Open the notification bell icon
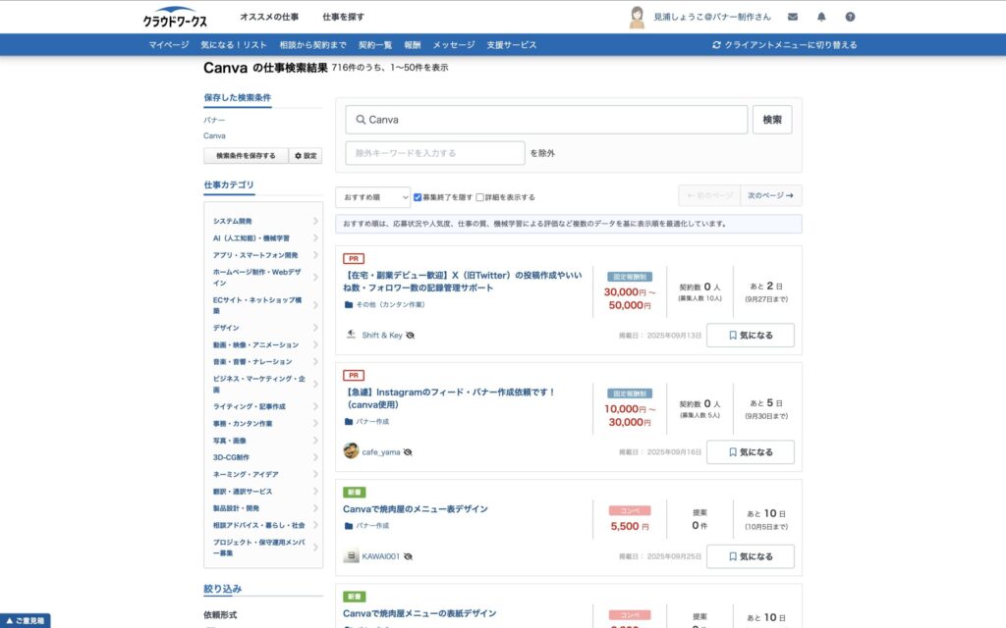 coord(821,17)
